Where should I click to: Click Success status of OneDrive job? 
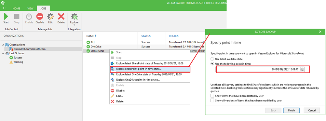[146, 47]
